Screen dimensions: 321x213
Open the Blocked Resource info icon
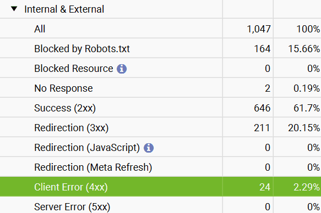(x=122, y=69)
